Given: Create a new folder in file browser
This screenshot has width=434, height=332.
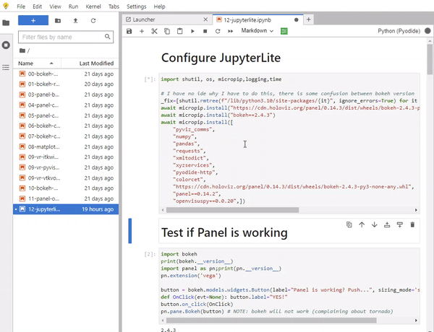Looking at the screenshot, I should coord(58,20).
